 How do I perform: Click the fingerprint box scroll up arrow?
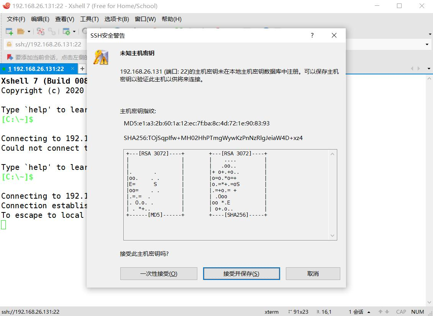click(333, 154)
